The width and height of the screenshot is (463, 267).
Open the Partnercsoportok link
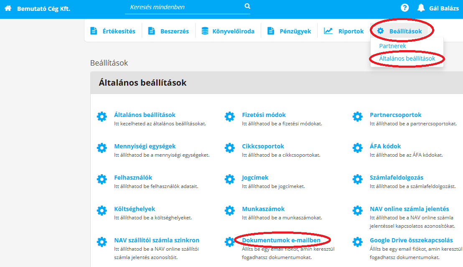tap(395, 114)
